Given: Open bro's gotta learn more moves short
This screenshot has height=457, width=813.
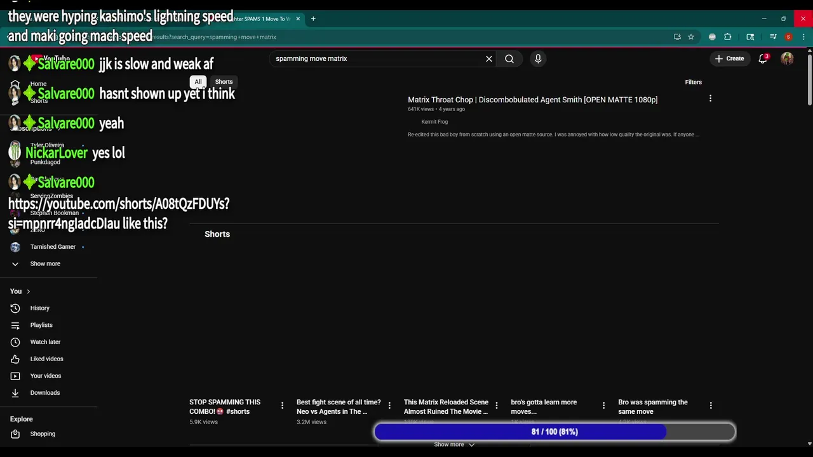Looking at the screenshot, I should [544, 407].
